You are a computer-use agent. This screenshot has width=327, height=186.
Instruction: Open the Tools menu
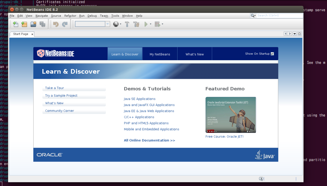point(115,16)
